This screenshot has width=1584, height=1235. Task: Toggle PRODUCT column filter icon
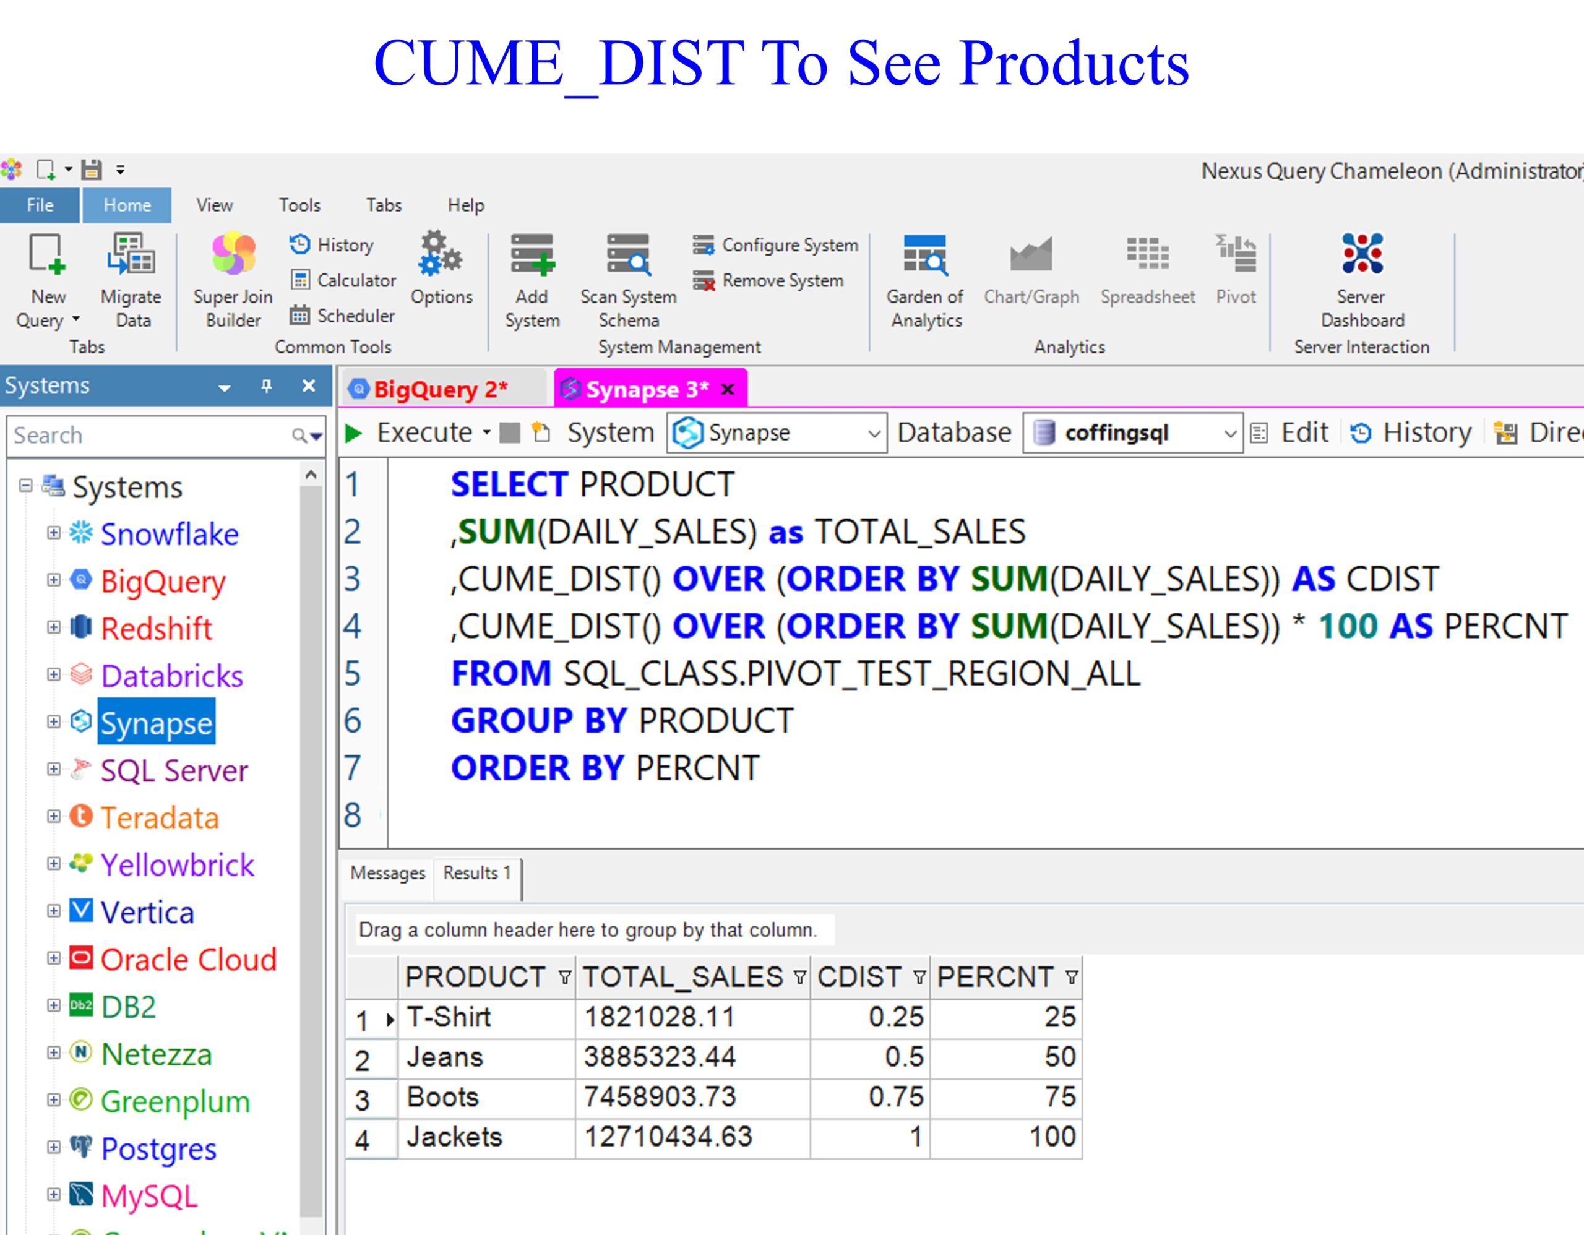coord(564,978)
